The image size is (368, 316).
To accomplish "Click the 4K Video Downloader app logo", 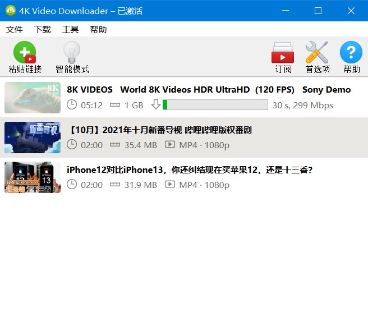I will [x=11, y=11].
